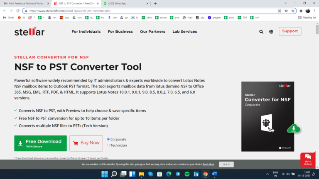
Task: Open Read More cookie policy link
Action: click(209, 164)
